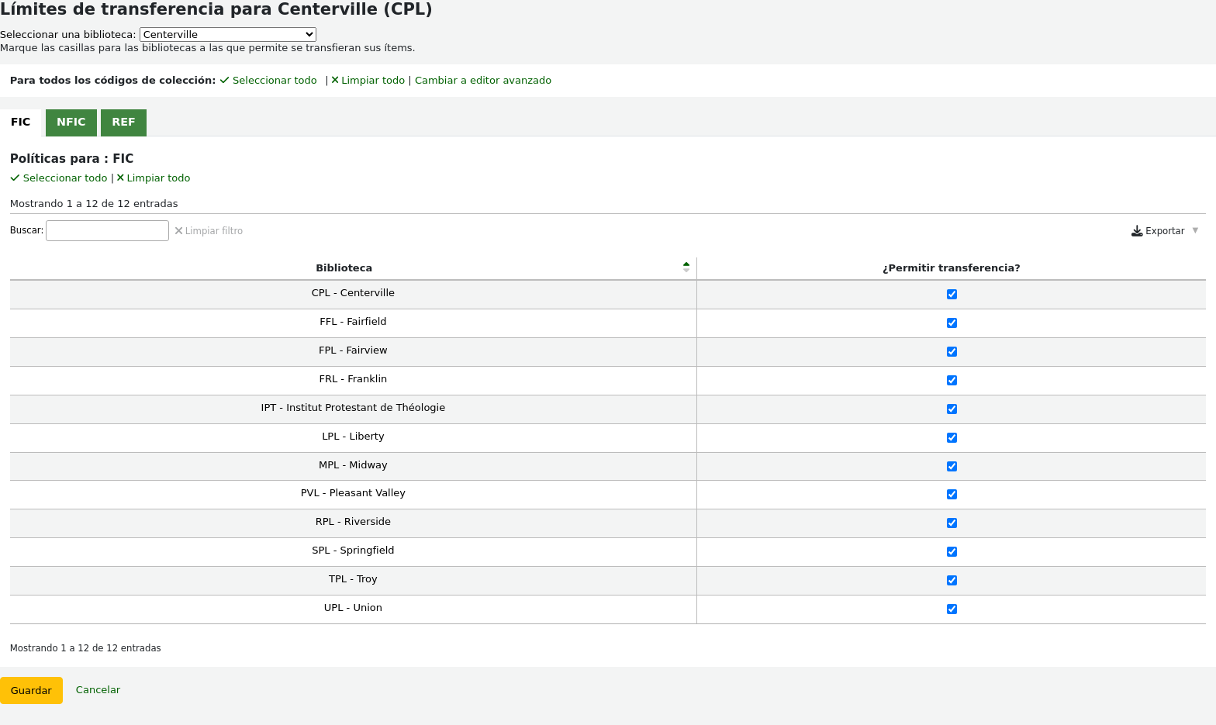
Task: Uncheck transfer for CPL - Centerville
Action: click(x=952, y=295)
